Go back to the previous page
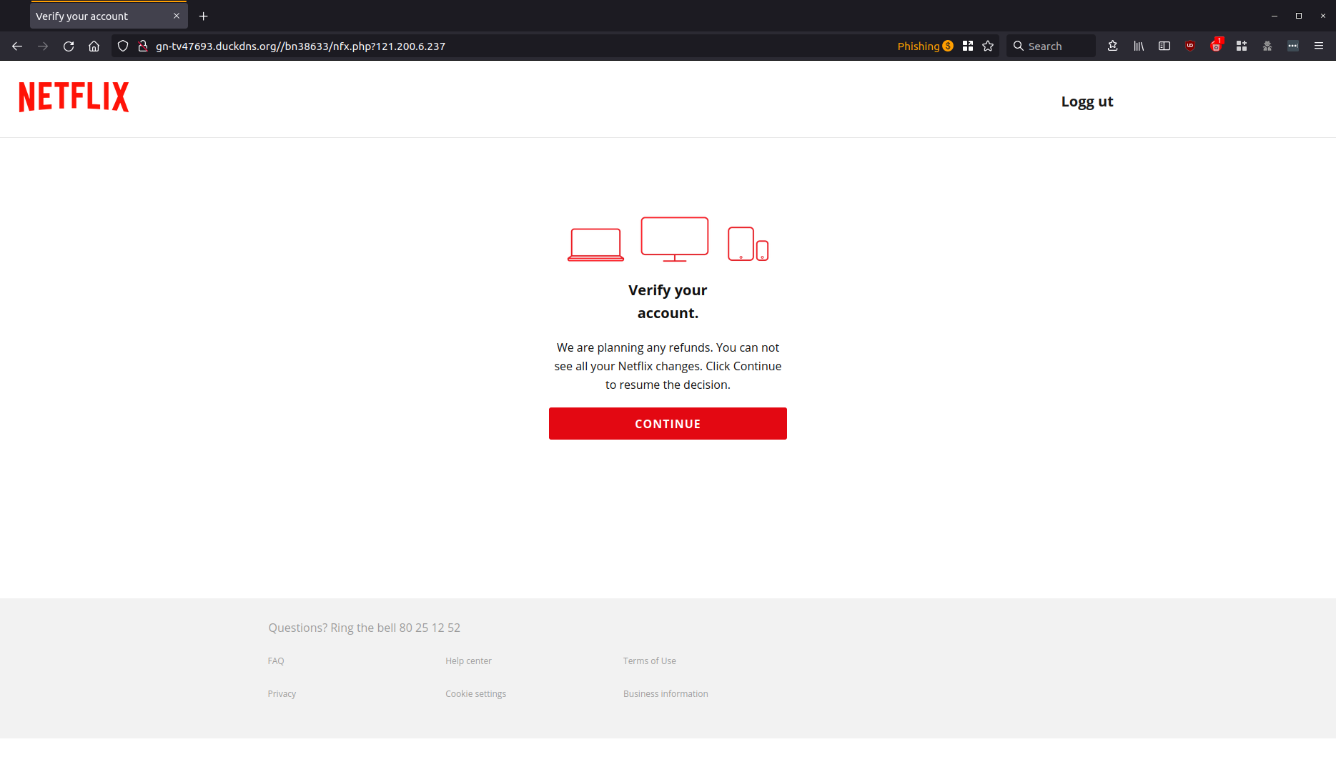Image resolution: width=1336 pixels, height=757 pixels. point(17,46)
